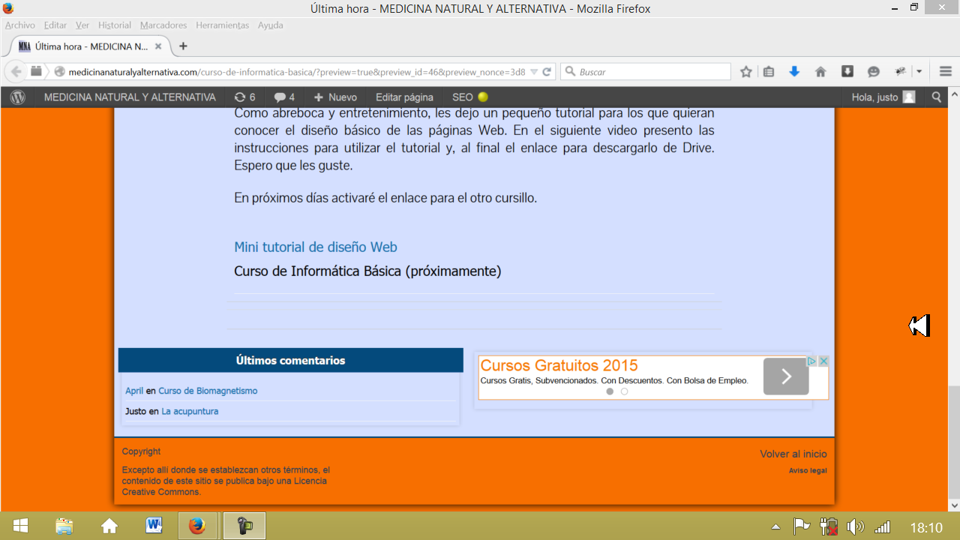This screenshot has height=540, width=960.
Task: Select the first carousel dot in the ad
Action: click(610, 391)
